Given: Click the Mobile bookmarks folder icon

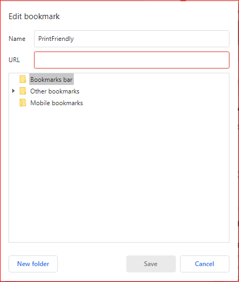Looking at the screenshot, I should (23, 103).
